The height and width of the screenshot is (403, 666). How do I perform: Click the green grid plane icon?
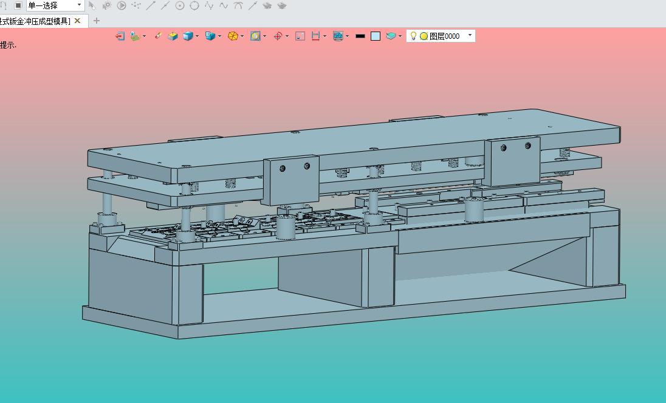135,36
